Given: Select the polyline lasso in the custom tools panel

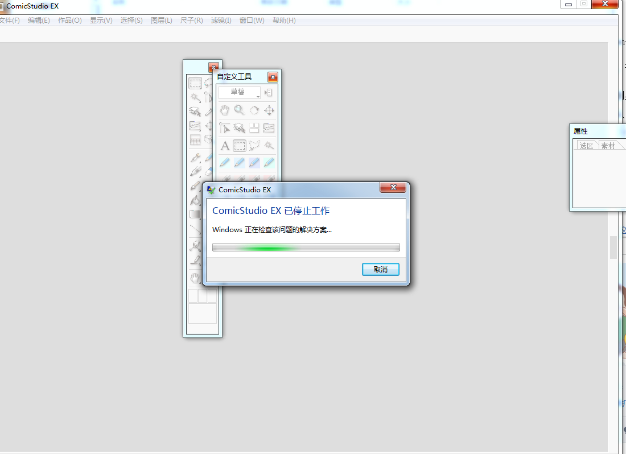Looking at the screenshot, I should [254, 146].
